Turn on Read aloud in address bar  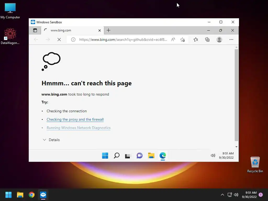(173, 40)
